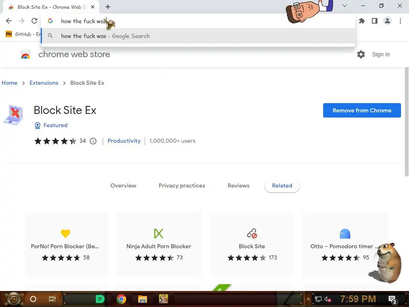This screenshot has width=409, height=307.
Task: Click the 7:59 PM clock
Action: click(358, 299)
